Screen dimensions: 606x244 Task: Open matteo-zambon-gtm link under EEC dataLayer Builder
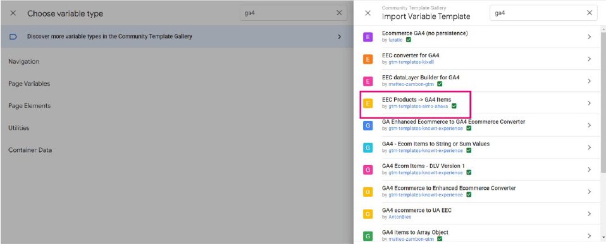pos(411,84)
